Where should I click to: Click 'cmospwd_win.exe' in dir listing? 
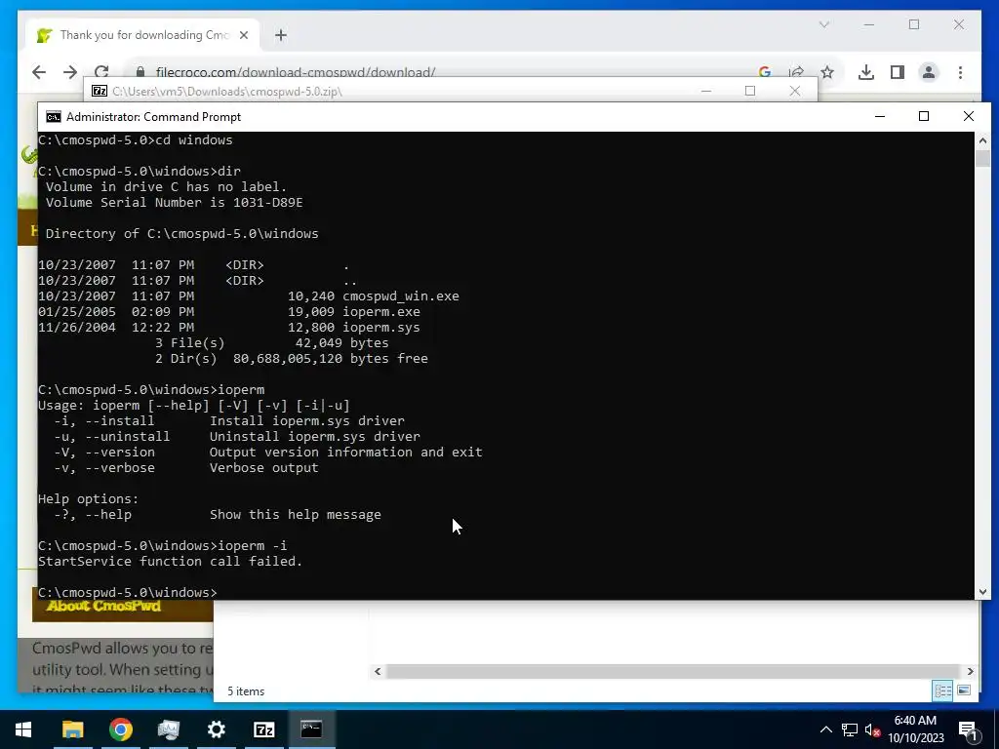click(401, 296)
